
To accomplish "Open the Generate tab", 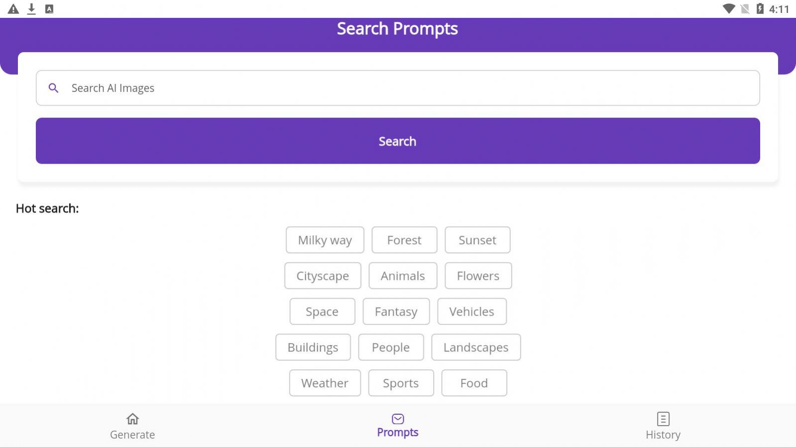I will pos(132,427).
